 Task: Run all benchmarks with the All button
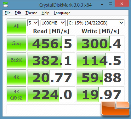(x=16, y=26)
